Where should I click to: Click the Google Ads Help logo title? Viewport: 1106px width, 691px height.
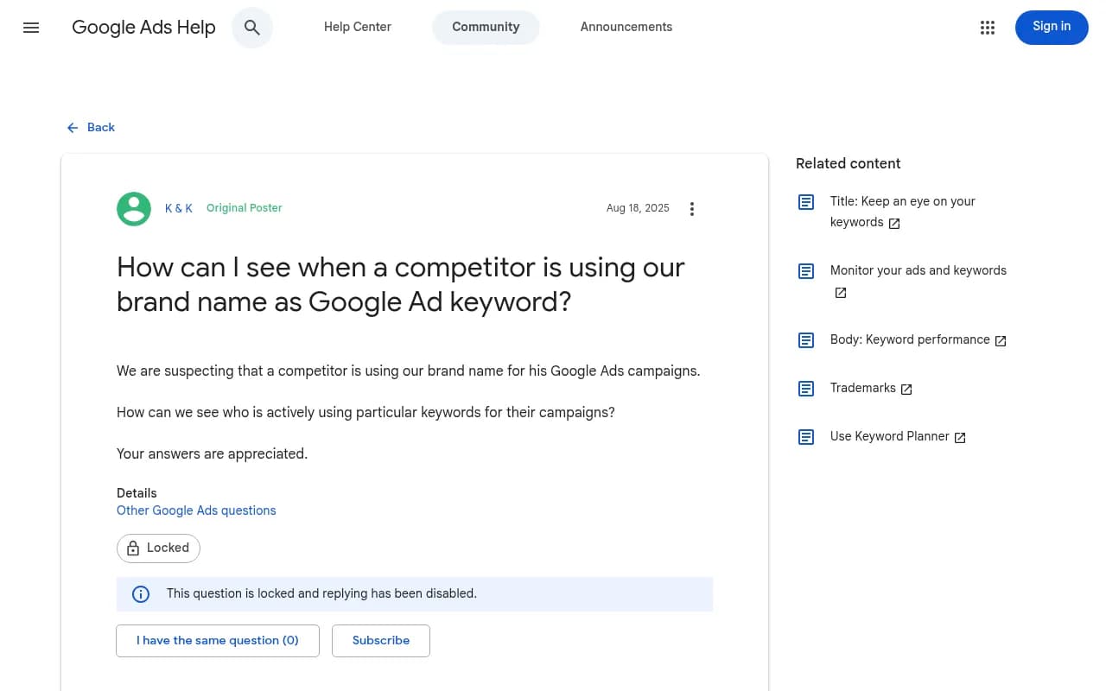coord(143,28)
